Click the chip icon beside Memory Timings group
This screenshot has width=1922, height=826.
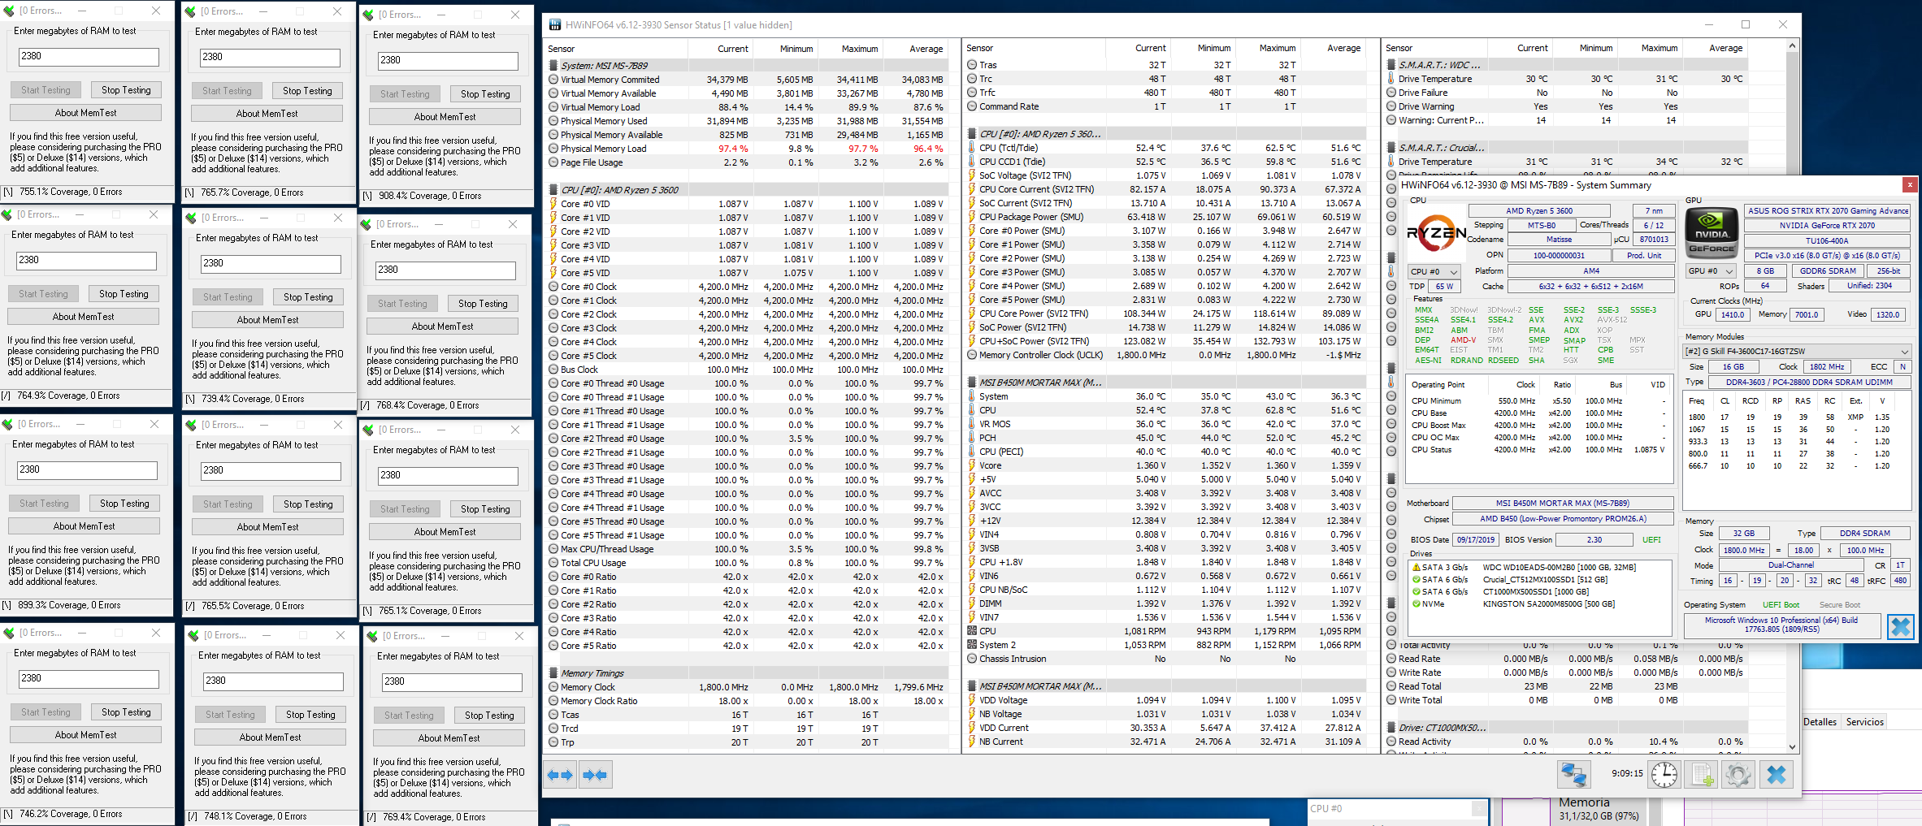pos(553,673)
